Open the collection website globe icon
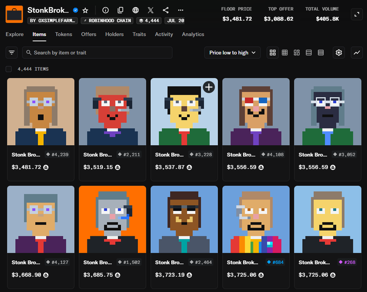Image resolution: width=367 pixels, height=292 pixels. (x=136, y=10)
